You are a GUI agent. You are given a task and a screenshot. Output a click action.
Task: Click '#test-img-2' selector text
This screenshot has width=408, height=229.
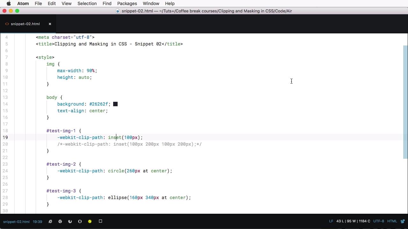coord(61,164)
